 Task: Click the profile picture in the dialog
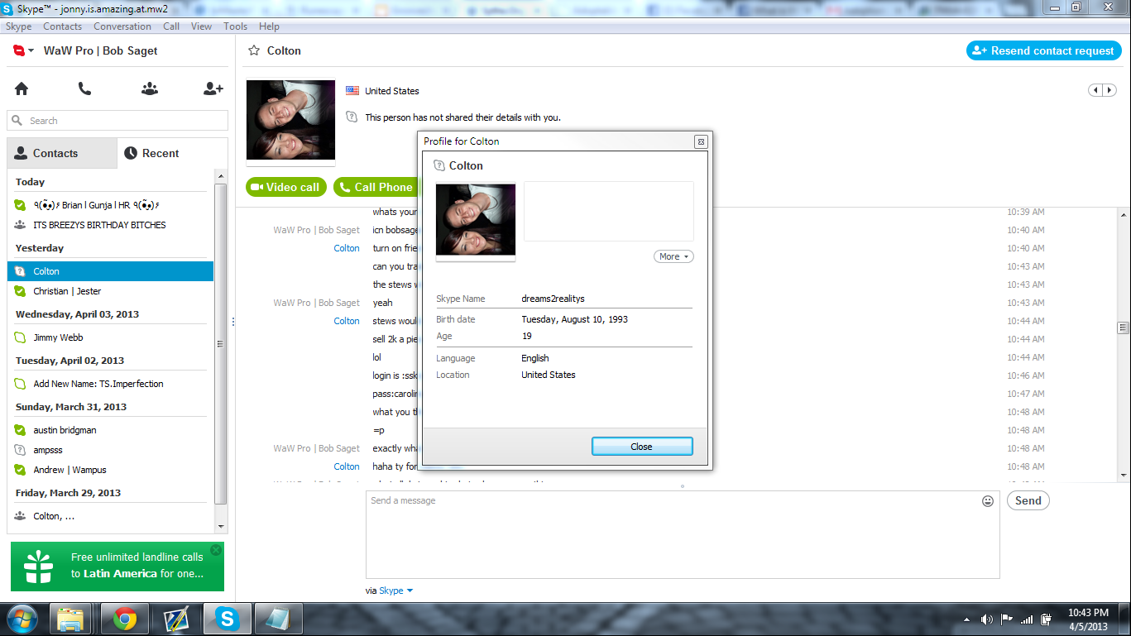(476, 219)
